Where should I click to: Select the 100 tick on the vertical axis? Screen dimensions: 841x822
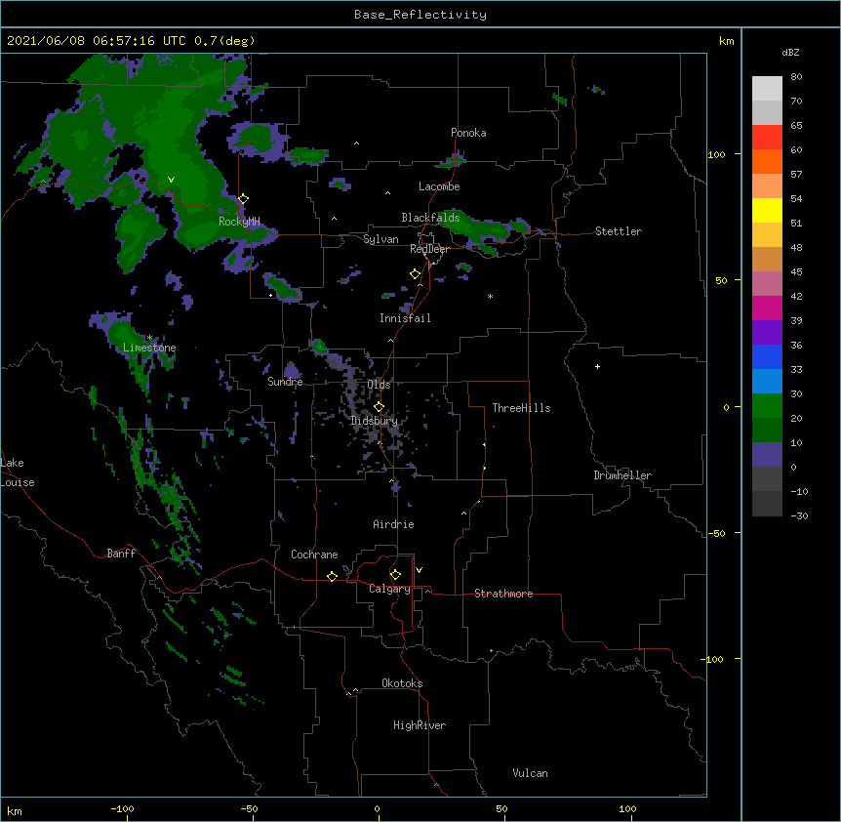pyautogui.click(x=716, y=154)
